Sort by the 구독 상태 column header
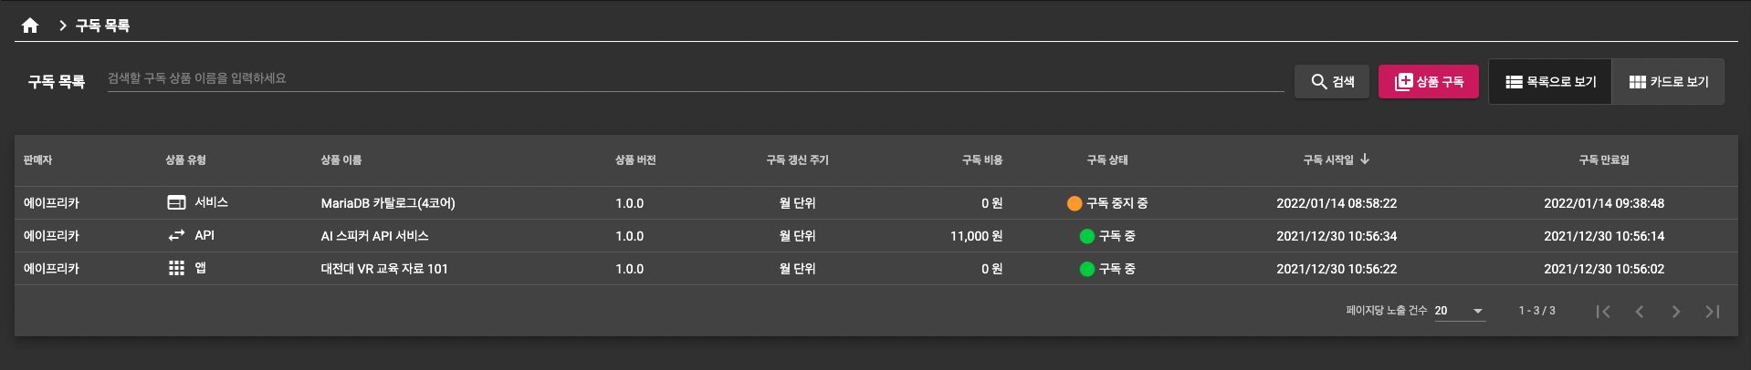 click(1107, 160)
